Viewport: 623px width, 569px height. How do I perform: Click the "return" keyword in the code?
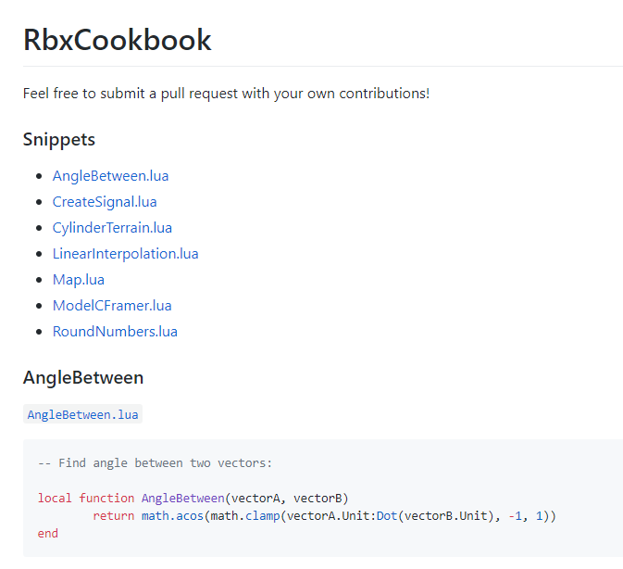click(x=113, y=515)
